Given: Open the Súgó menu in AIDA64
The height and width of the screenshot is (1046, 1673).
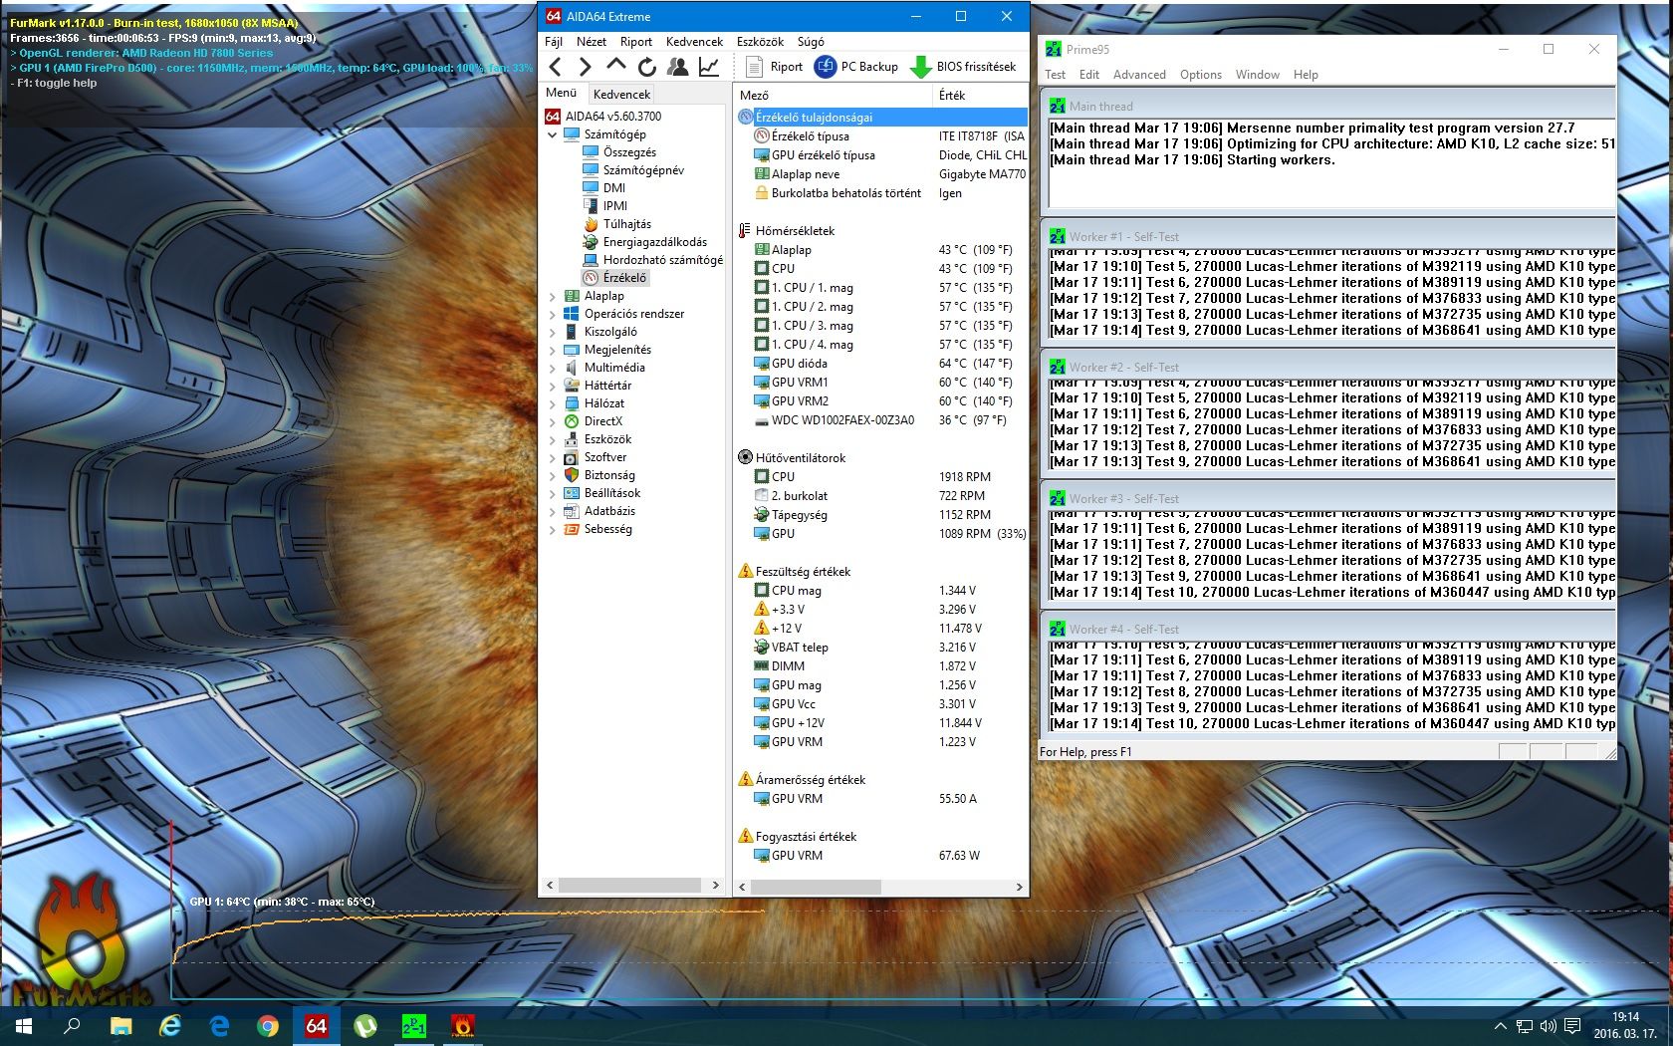Looking at the screenshot, I should [x=811, y=42].
